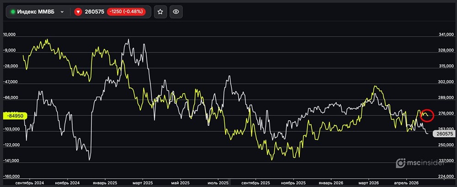Toggle visibility with the eye icon
Image resolution: width=457 pixels, height=187 pixels.
[176, 12]
